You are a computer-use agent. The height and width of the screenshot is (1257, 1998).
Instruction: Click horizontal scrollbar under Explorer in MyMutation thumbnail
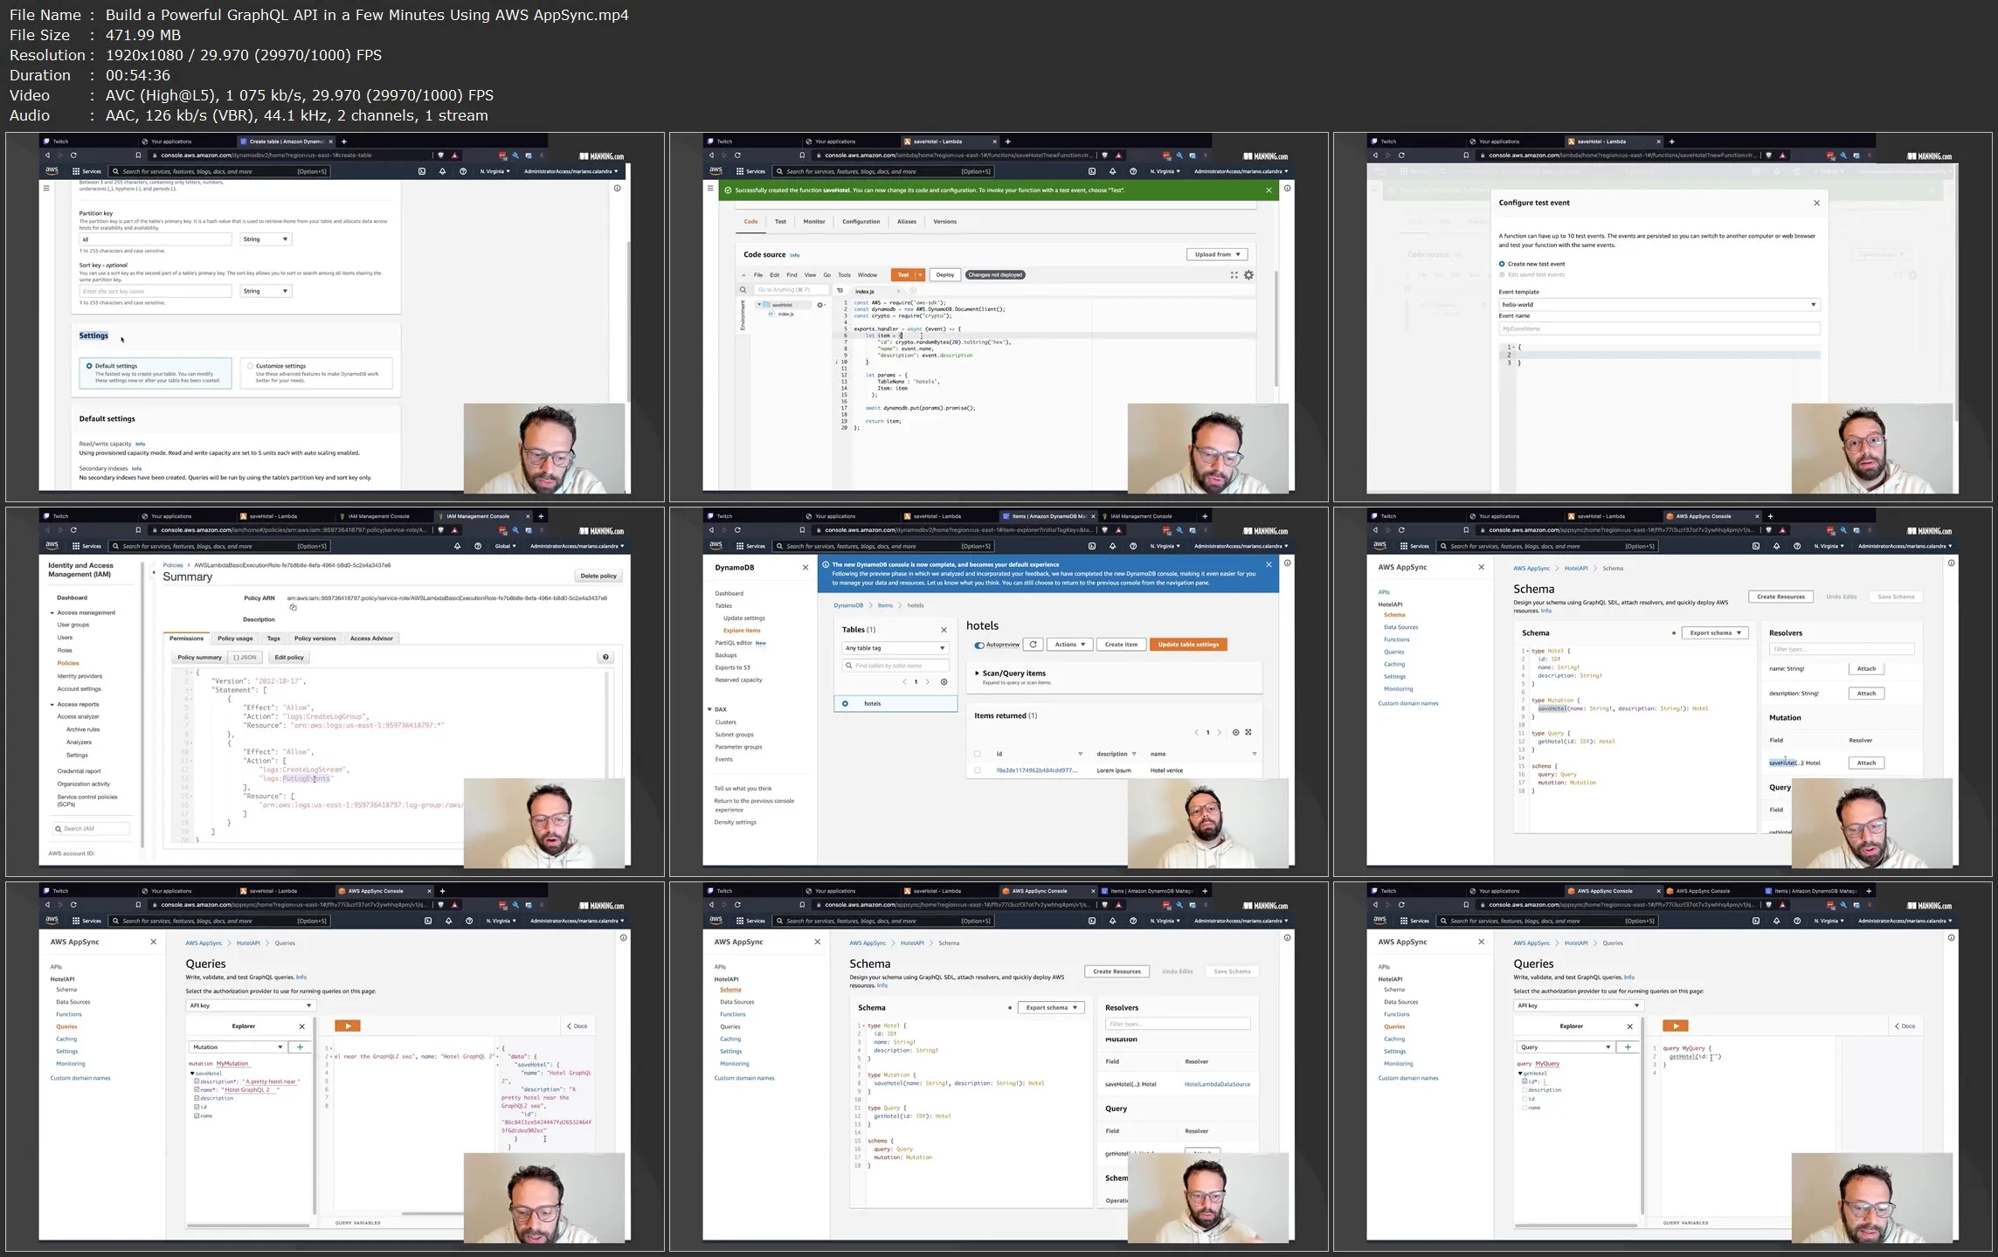pos(248,1225)
